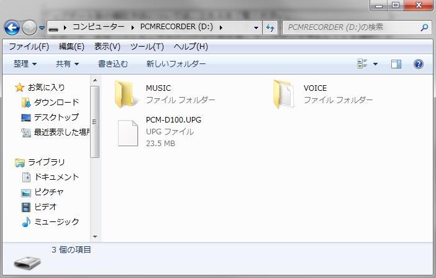This screenshot has width=436, height=278.
Task: Click the デスクトップ monitor icon
Action: pos(26,118)
